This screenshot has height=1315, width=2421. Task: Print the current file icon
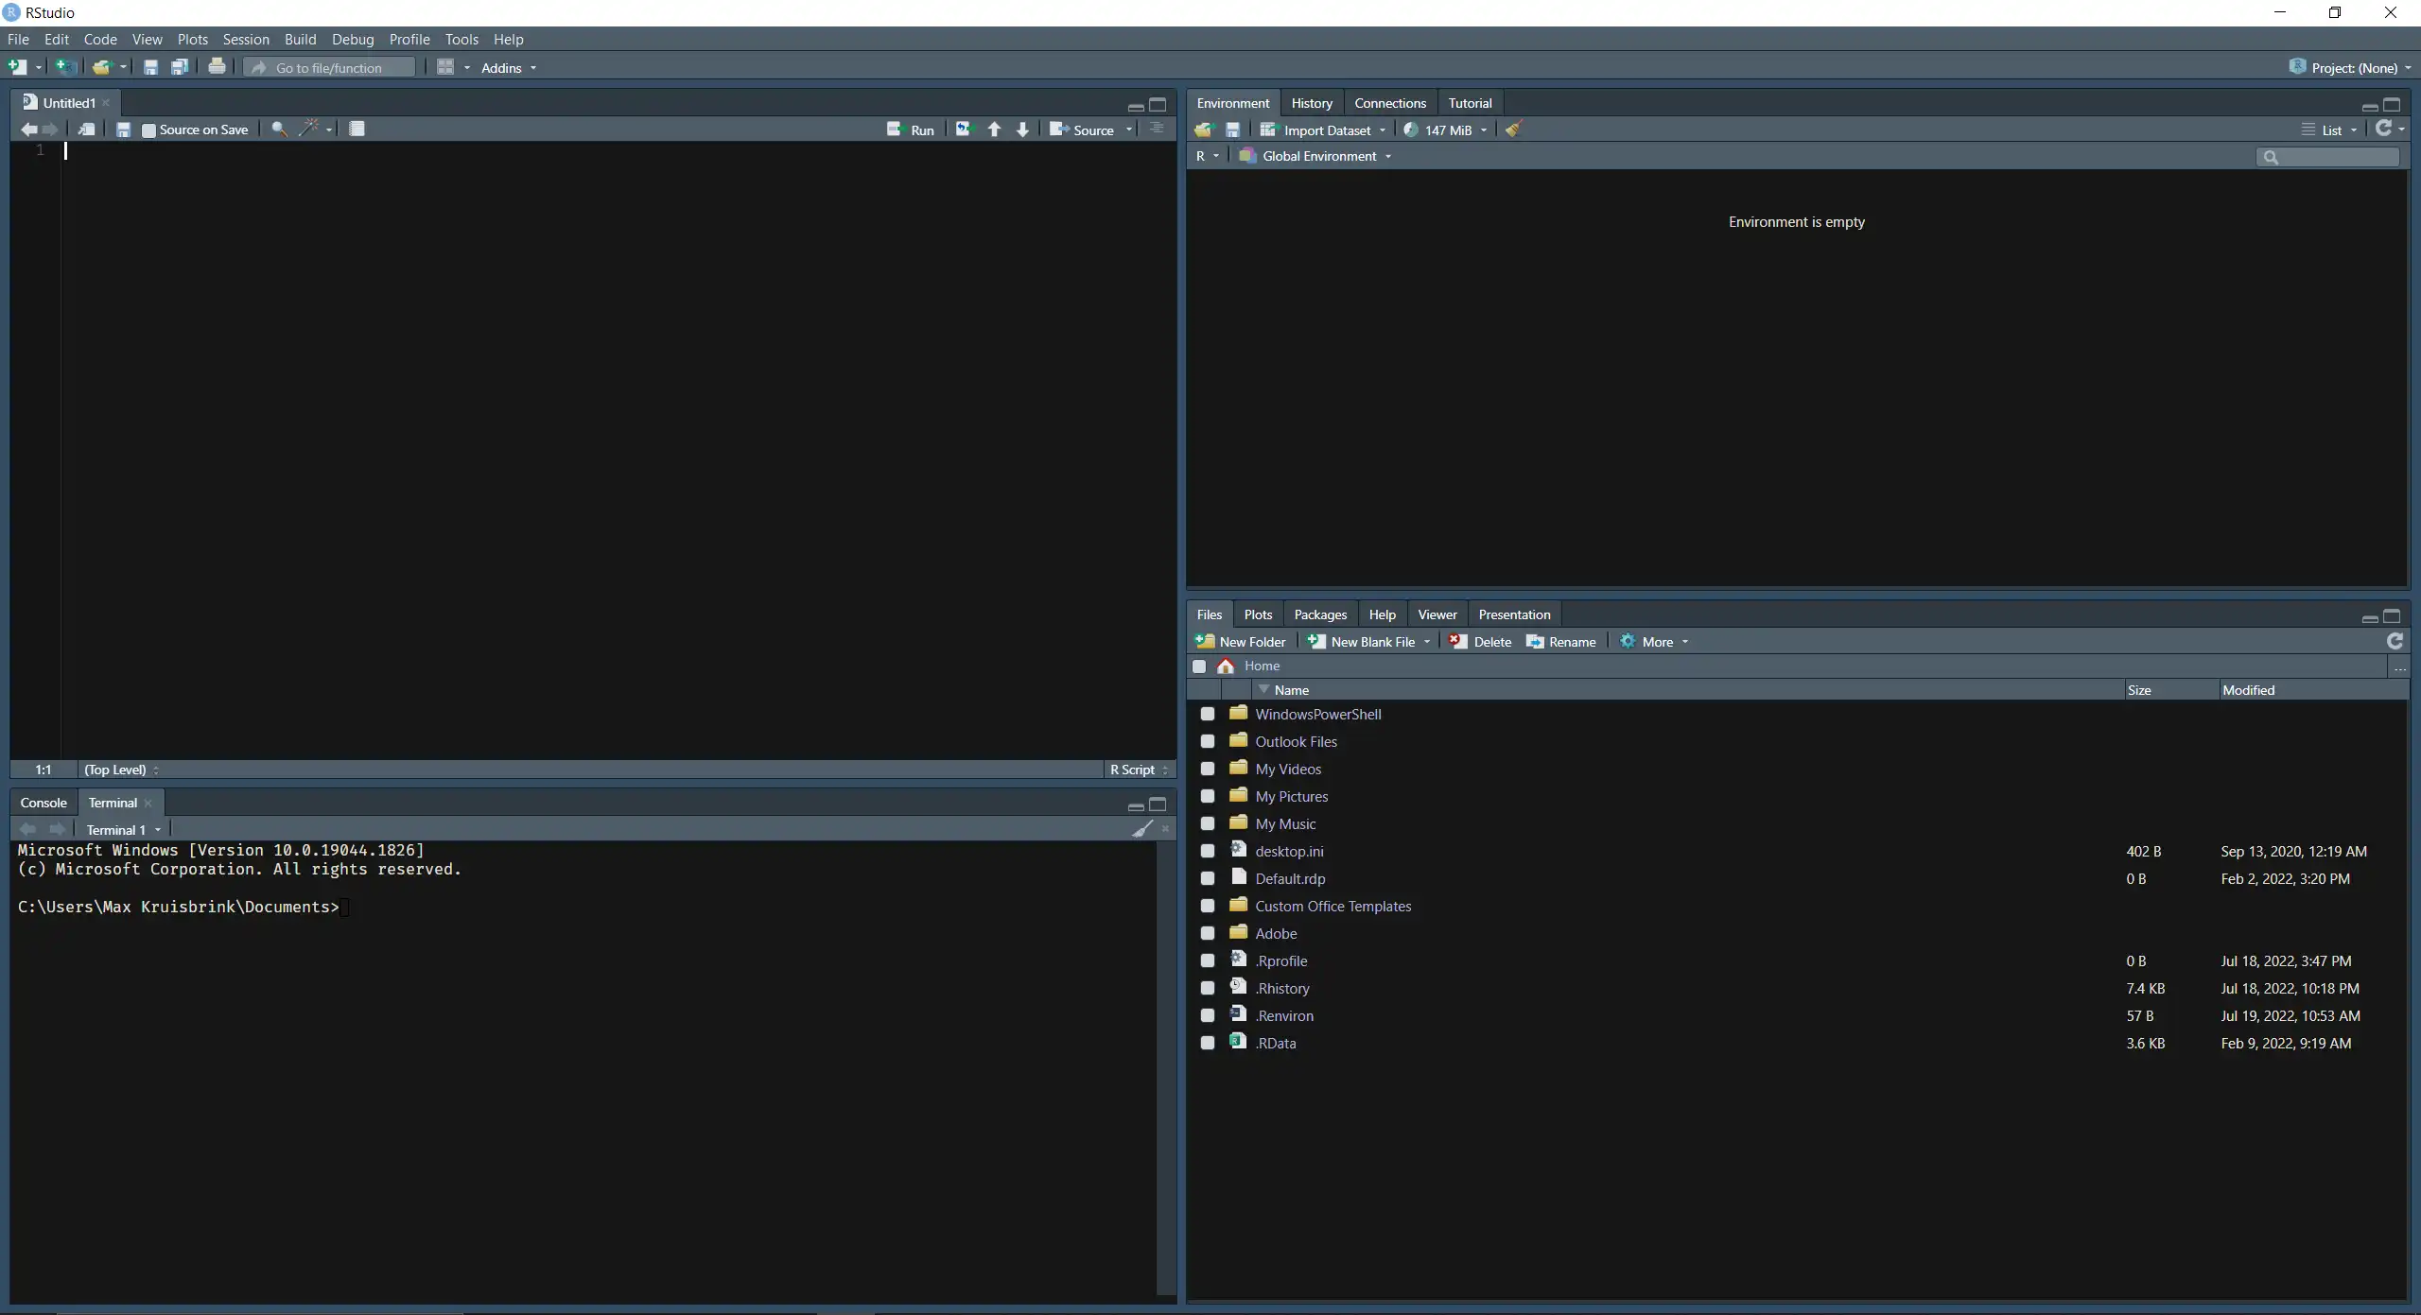point(217,67)
